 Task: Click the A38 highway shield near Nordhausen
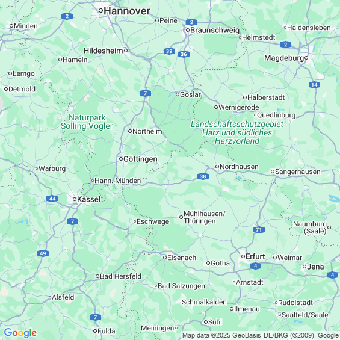coord(203,176)
